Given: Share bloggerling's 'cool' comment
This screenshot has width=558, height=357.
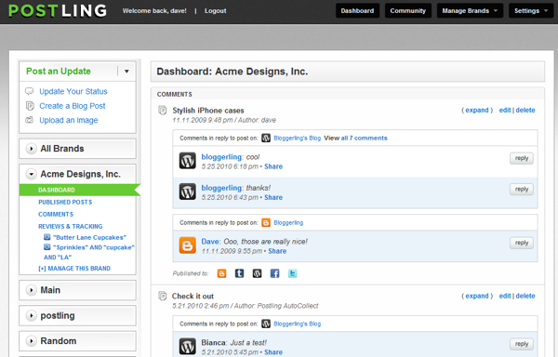Looking at the screenshot, I should [x=273, y=166].
